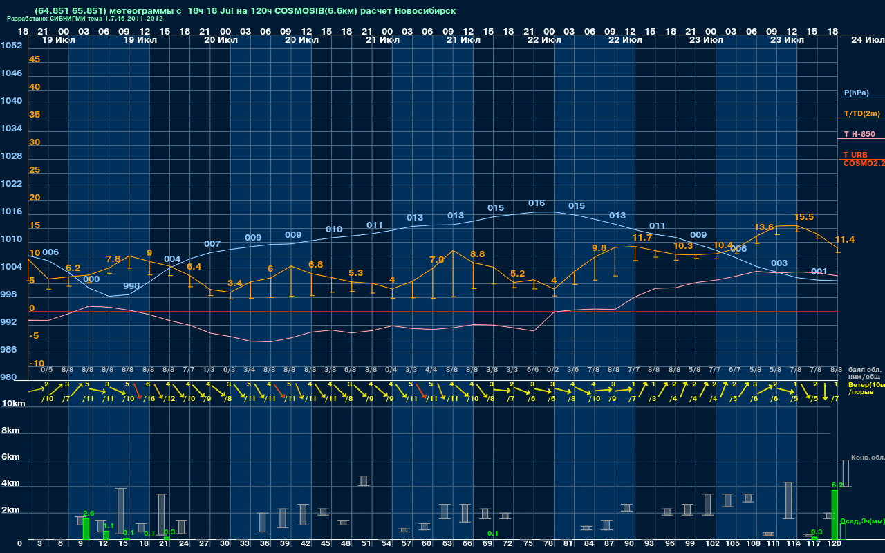Click the метеограммы COSMOSIB Новосибирск title line

(x=245, y=11)
